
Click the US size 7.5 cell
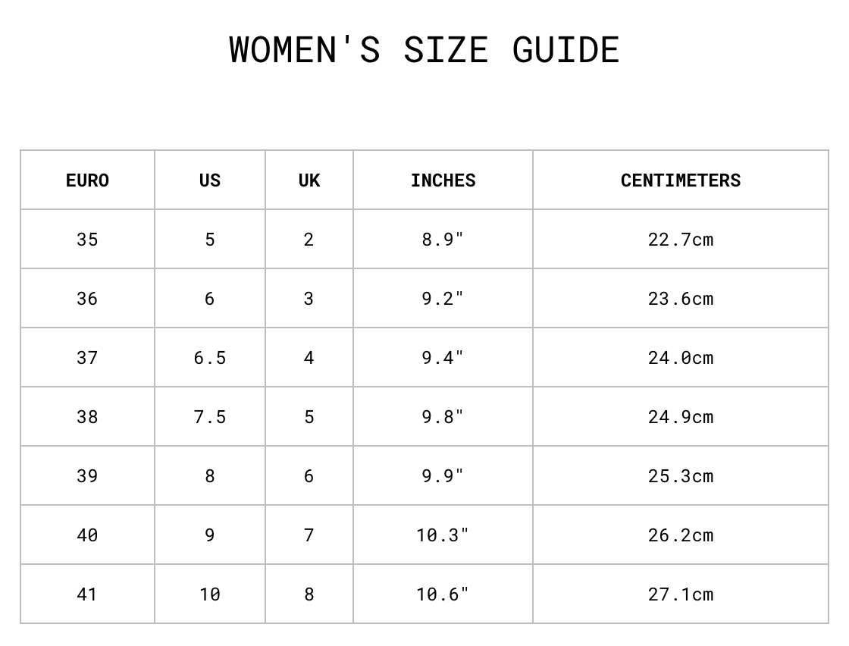tap(210, 417)
